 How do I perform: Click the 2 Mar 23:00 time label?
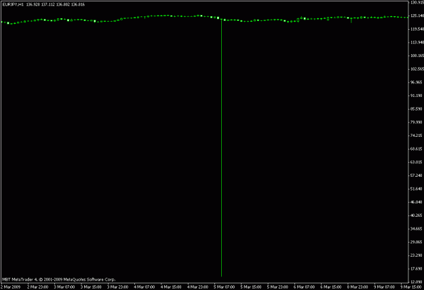coord(37,287)
